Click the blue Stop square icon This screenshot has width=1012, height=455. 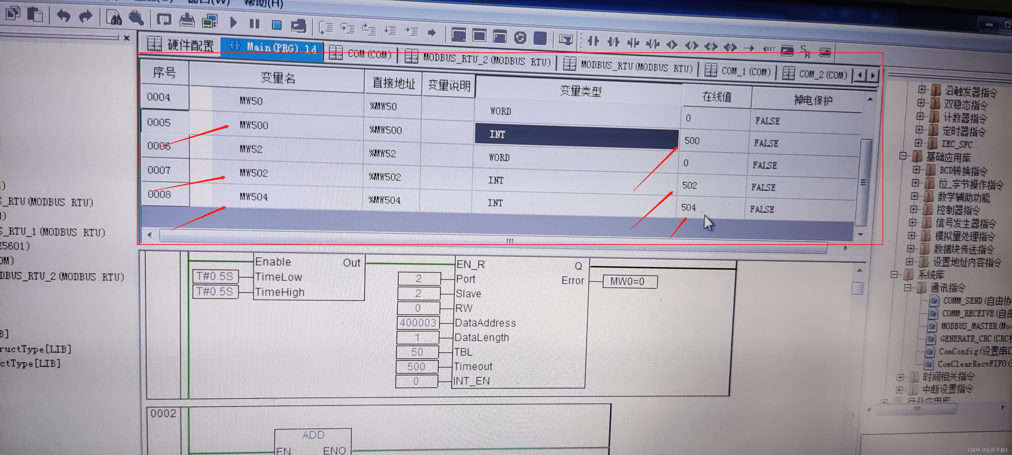(x=277, y=25)
